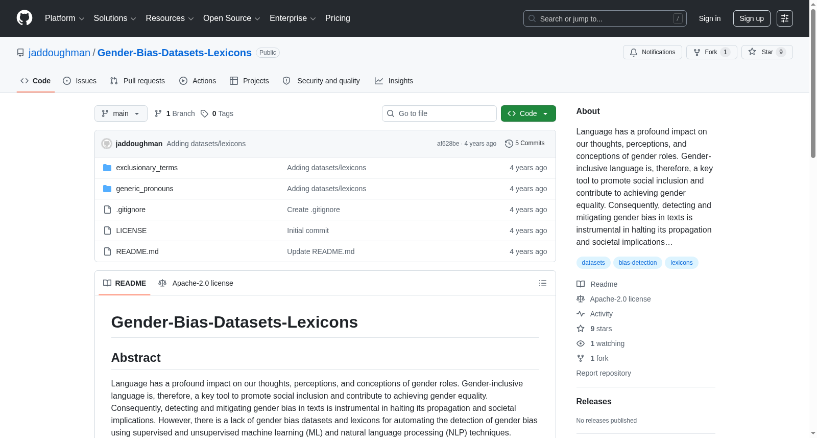The width and height of the screenshot is (817, 438).
Task: Star the repository
Action: [767, 52]
